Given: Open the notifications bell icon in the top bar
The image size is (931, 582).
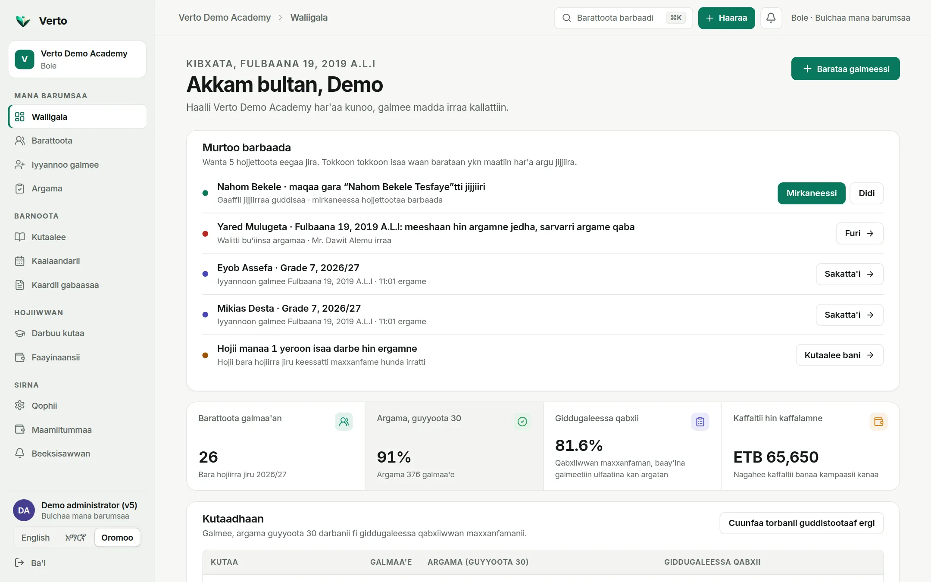Looking at the screenshot, I should pyautogui.click(x=771, y=18).
